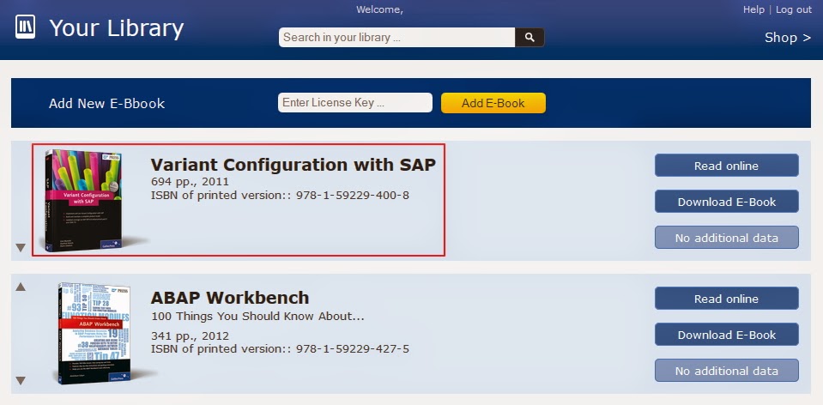Move ABAP Workbench up with the up arrow
The height and width of the screenshot is (405, 823).
pos(21,287)
